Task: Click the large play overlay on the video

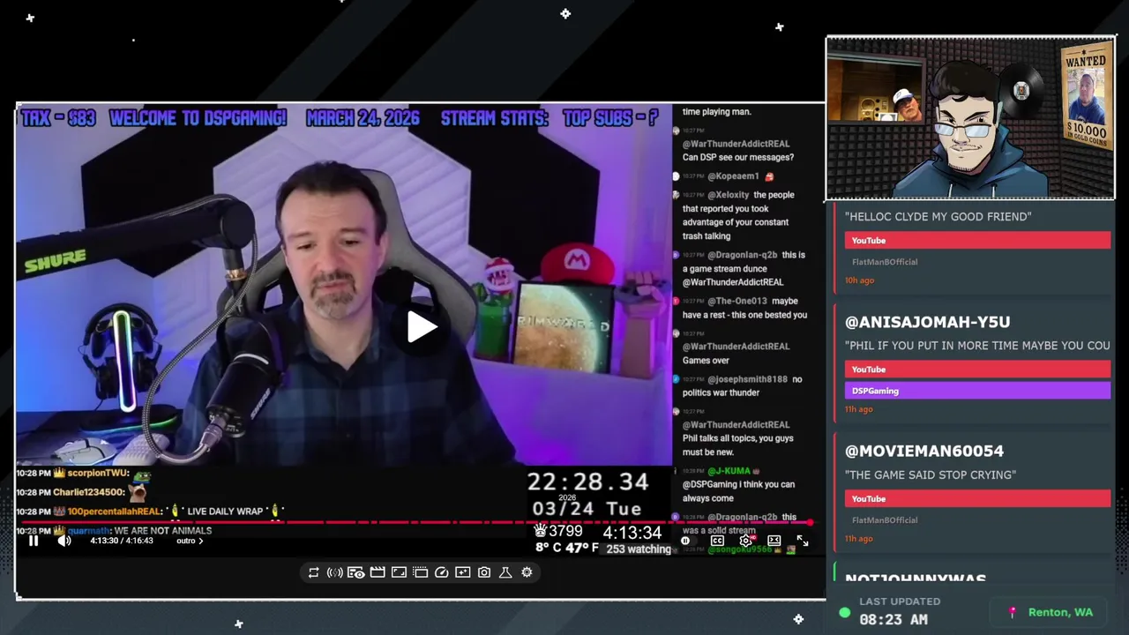Action: coord(422,327)
